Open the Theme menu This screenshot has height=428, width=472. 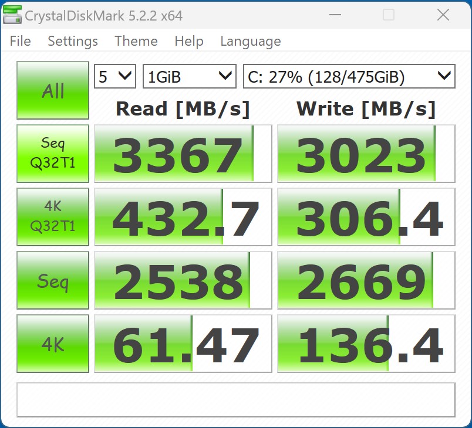(x=136, y=41)
